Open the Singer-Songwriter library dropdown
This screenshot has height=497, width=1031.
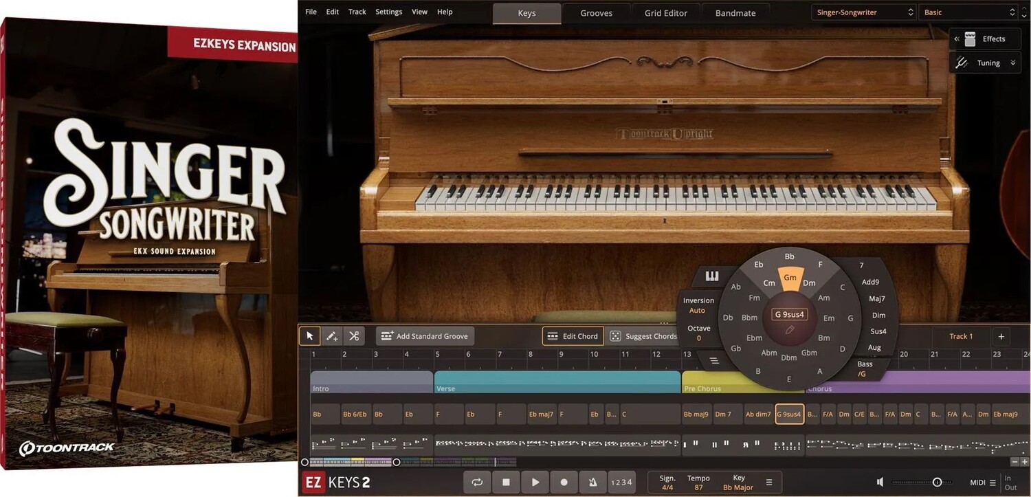pyautogui.click(x=864, y=12)
